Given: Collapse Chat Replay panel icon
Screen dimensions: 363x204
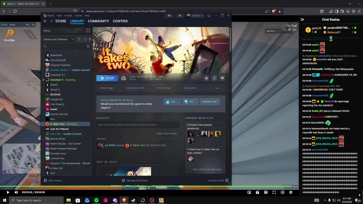Looking at the screenshot, I should 302,20.
